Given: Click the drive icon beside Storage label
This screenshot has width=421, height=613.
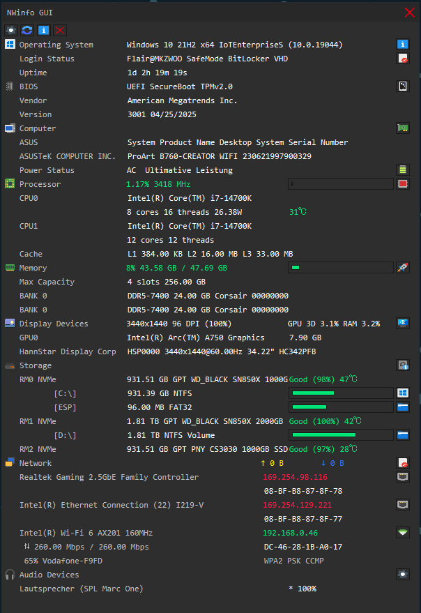Looking at the screenshot, I should (10, 366).
